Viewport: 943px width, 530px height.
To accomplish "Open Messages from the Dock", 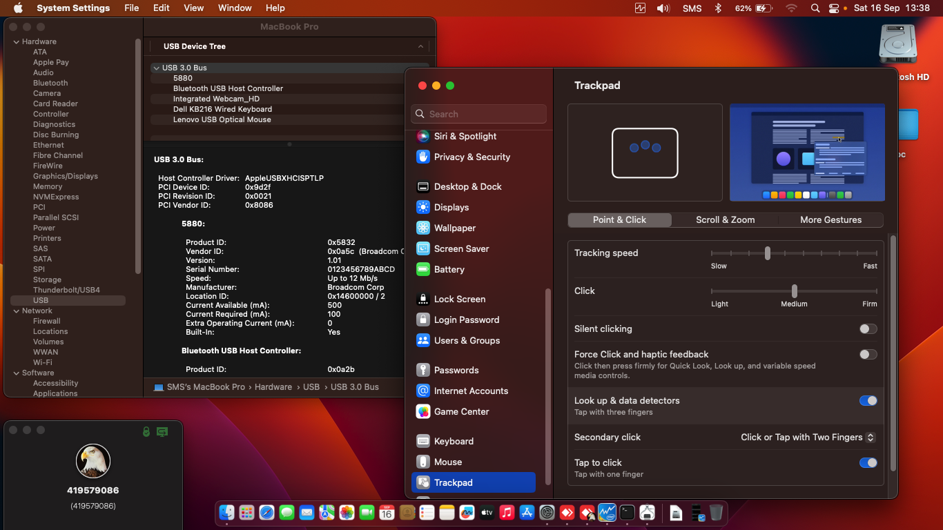I will pos(286,513).
